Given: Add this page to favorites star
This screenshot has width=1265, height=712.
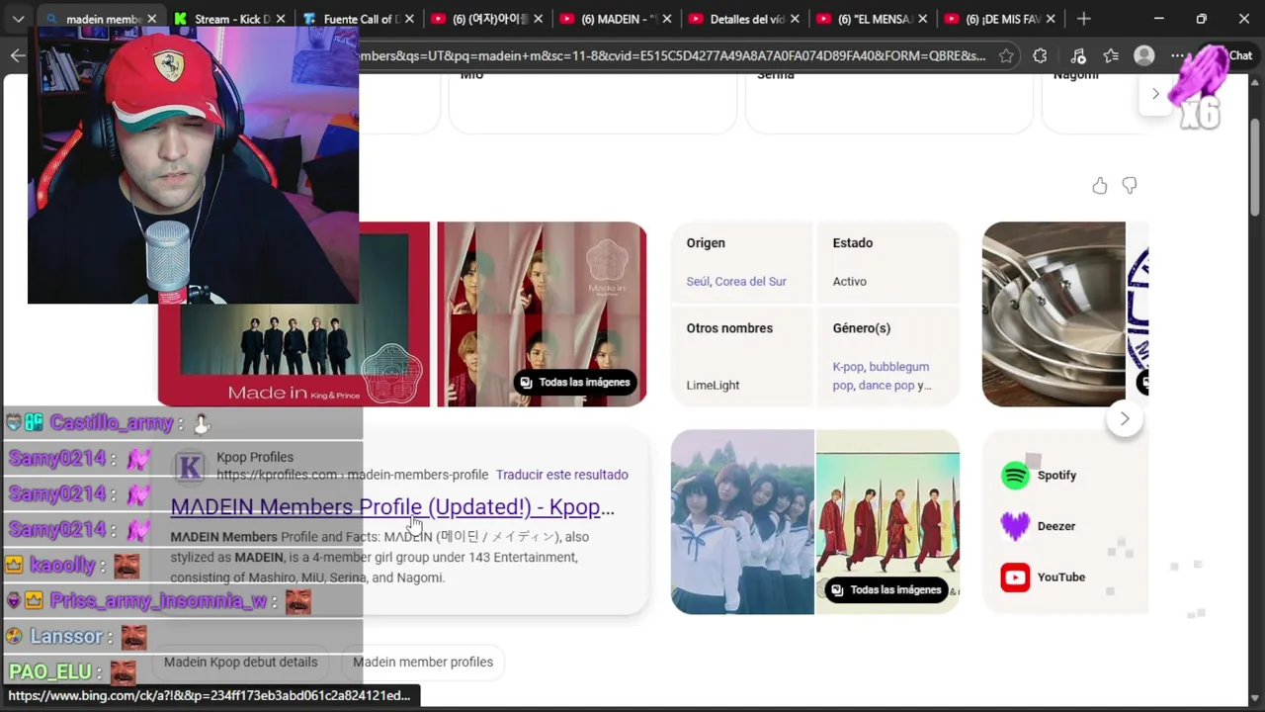Looking at the screenshot, I should [x=1006, y=55].
